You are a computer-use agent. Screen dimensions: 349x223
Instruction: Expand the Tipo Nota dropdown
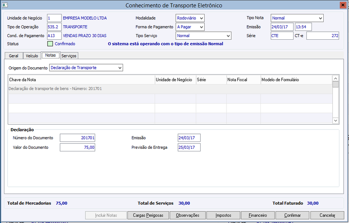297,18
